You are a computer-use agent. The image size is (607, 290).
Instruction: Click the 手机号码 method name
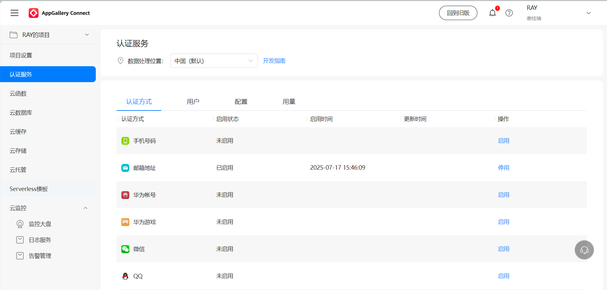tap(144, 141)
